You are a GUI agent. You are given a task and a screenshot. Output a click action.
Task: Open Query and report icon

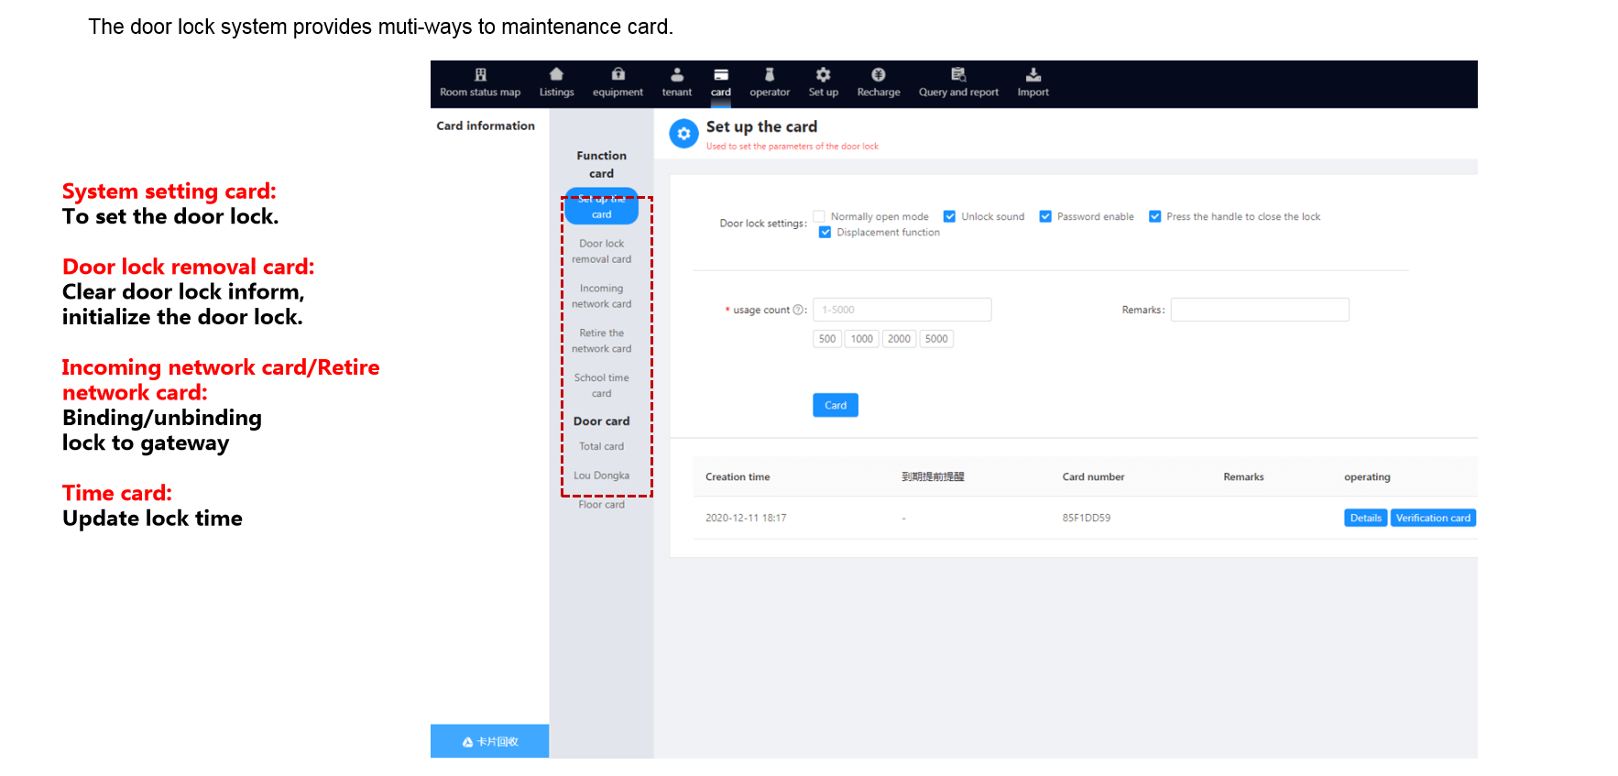pos(958,75)
